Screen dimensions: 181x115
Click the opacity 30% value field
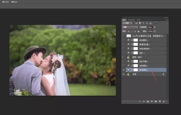tap(150, 27)
